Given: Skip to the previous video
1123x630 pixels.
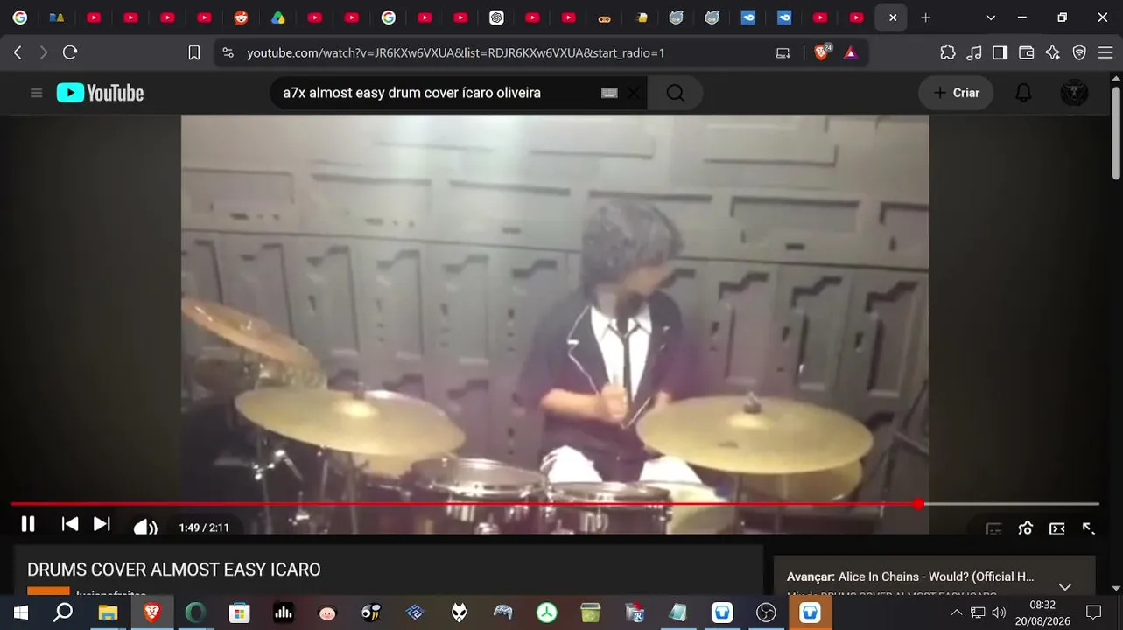Looking at the screenshot, I should point(70,524).
